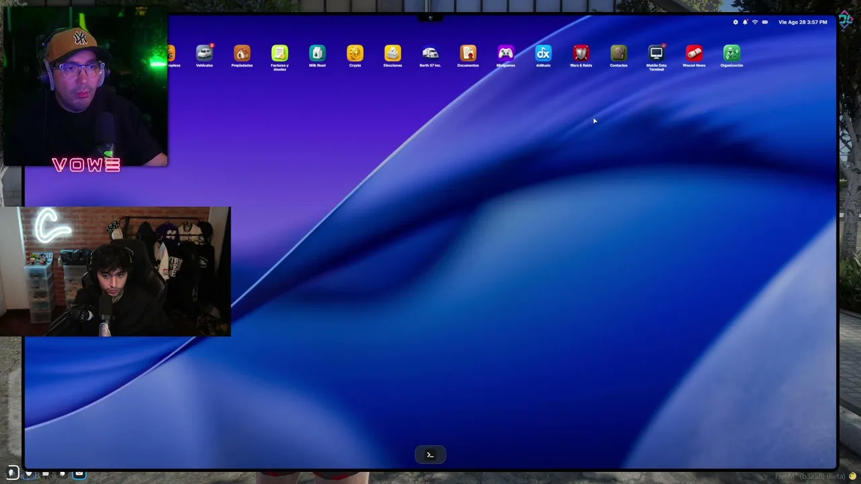
Task: Open the settings gear in status bar
Action: pyautogui.click(x=735, y=22)
